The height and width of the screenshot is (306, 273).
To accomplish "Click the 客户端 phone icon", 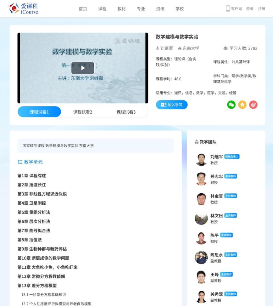I will (228, 9).
